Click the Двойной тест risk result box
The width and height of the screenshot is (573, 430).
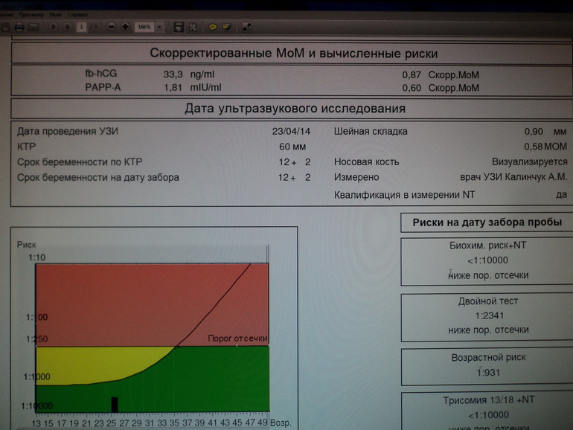pyautogui.click(x=487, y=315)
